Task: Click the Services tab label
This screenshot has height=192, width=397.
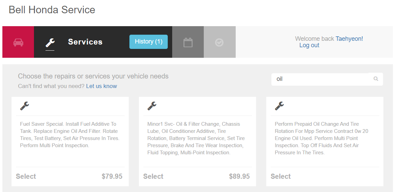Action: (85, 42)
